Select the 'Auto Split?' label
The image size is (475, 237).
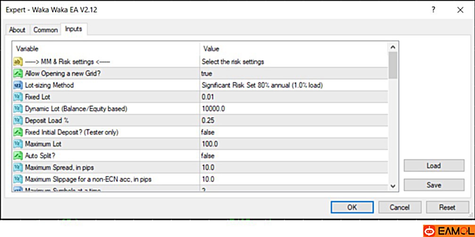tap(41, 156)
